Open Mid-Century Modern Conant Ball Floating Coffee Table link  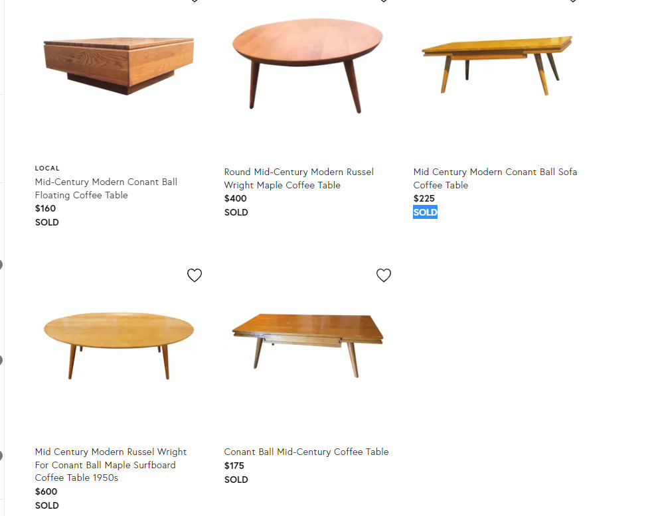(106, 188)
